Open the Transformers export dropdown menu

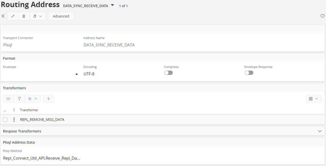pos(33,99)
